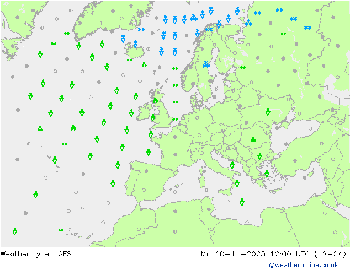The width and height of the screenshot is (350, 270).
Task: Click the green shower symbol over Wales
Action: coord(153,117)
